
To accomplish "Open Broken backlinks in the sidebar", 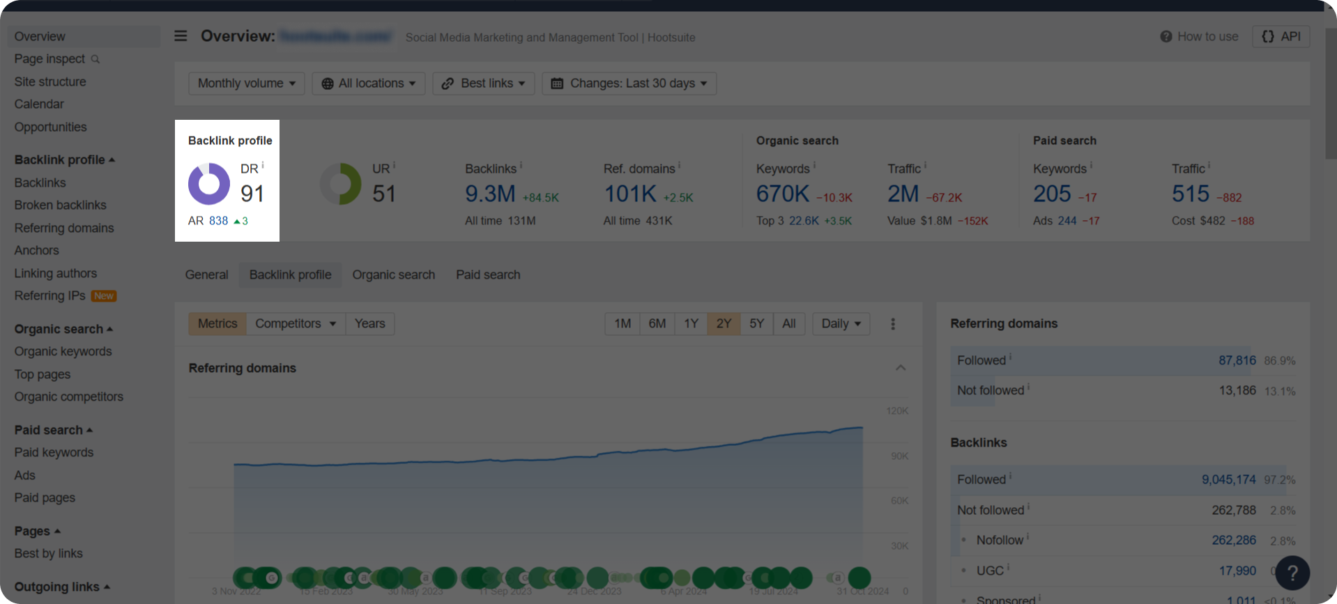I will coord(61,206).
